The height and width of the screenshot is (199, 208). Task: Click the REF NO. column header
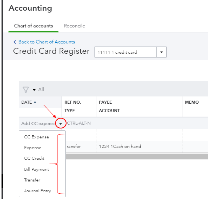pyautogui.click(x=73, y=102)
